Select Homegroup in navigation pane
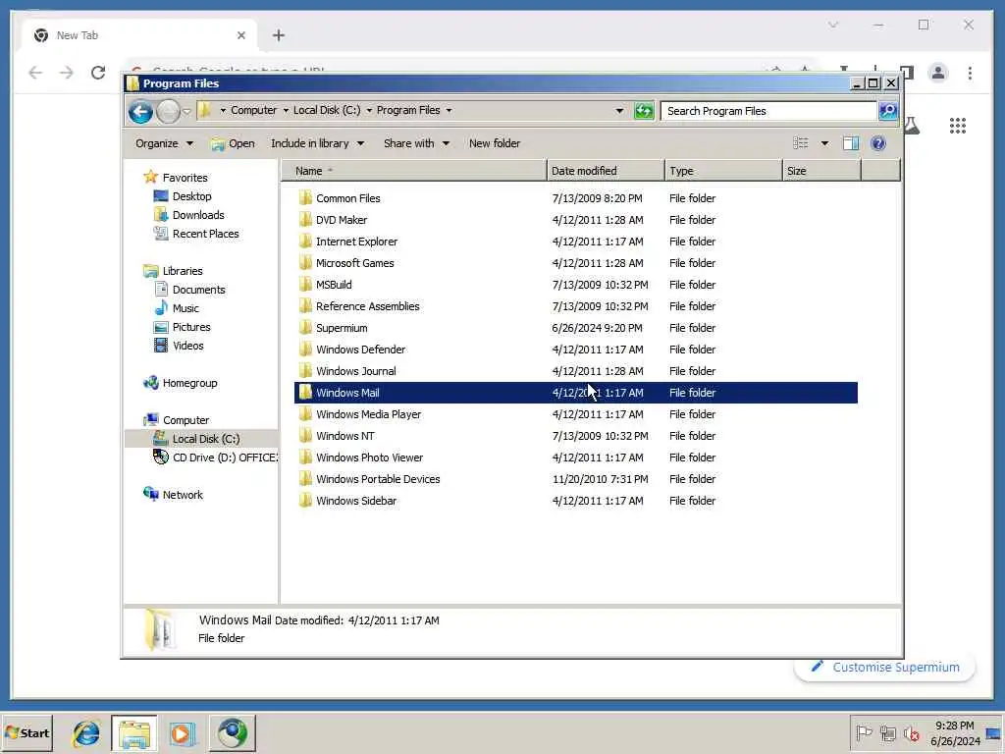The width and height of the screenshot is (1005, 754). point(189,383)
